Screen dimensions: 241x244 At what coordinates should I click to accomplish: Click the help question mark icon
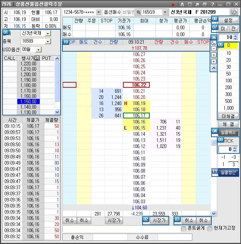[212, 4]
